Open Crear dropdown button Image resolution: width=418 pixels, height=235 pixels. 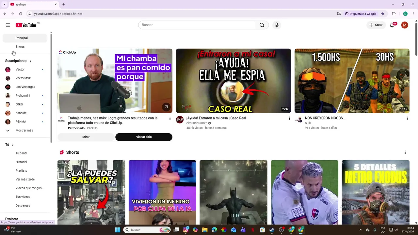pyautogui.click(x=376, y=25)
